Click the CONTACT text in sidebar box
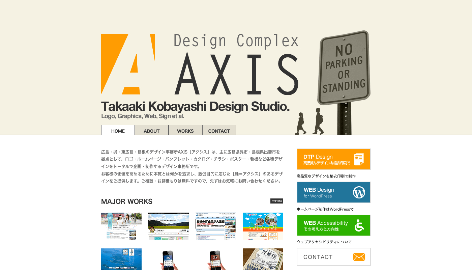472x270 pixels. coord(318,257)
